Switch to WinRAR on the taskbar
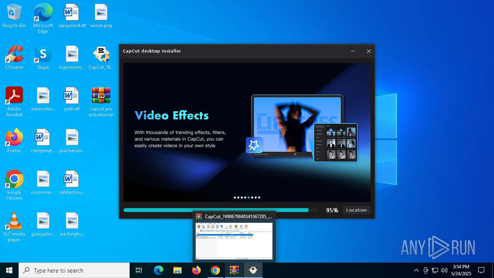Screen dimensions: 494x278 (x=234, y=270)
